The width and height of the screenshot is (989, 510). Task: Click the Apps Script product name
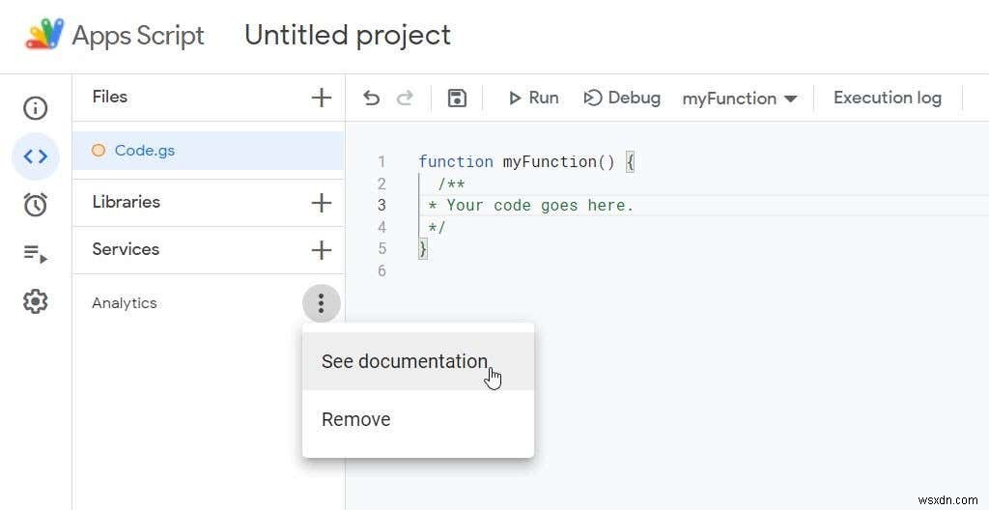pyautogui.click(x=138, y=36)
